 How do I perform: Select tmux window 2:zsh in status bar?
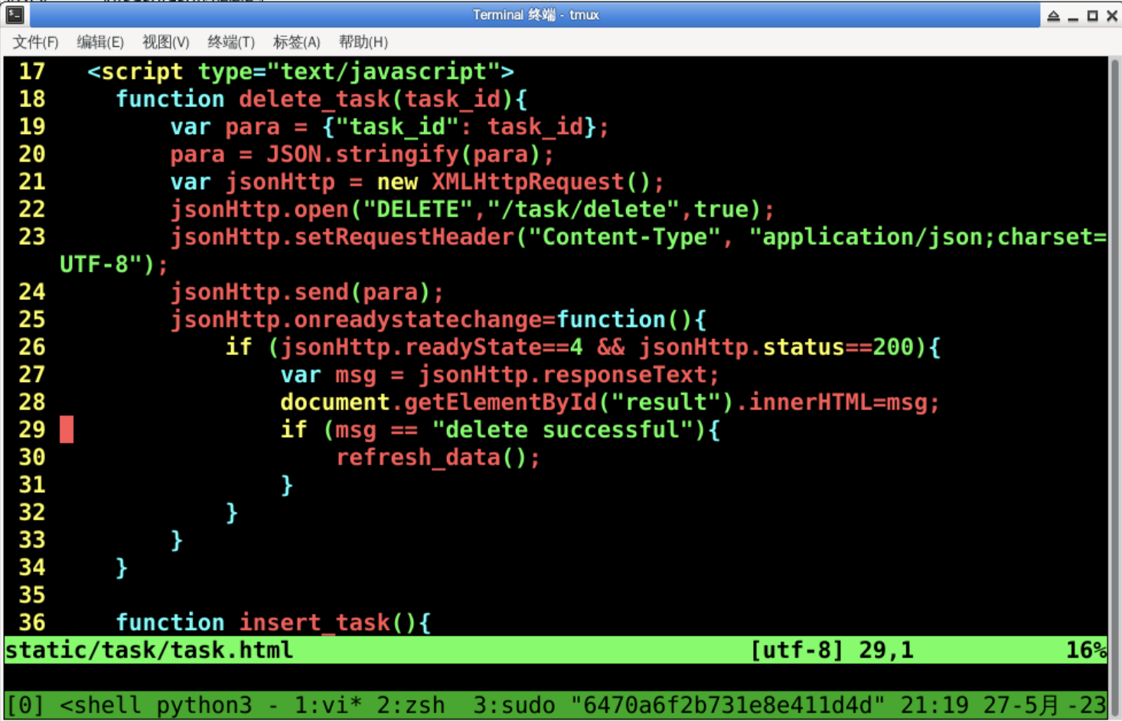(410, 705)
